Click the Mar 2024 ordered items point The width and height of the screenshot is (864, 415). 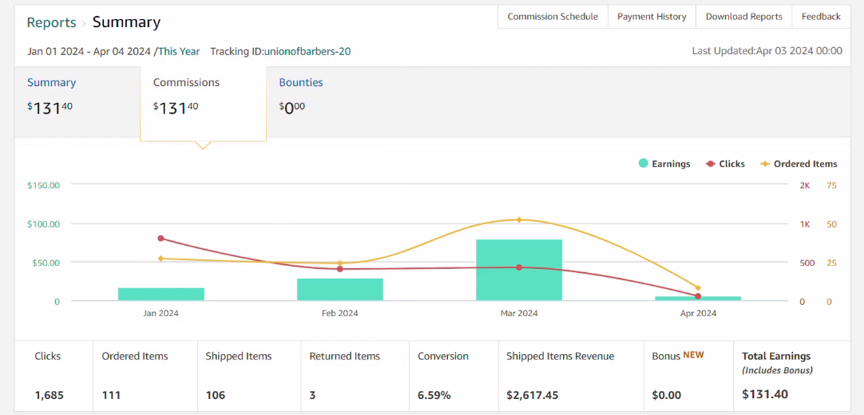518,219
